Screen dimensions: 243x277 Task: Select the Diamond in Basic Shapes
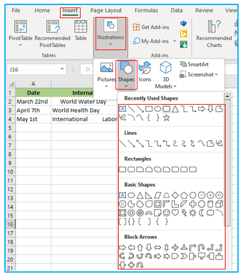175,196
